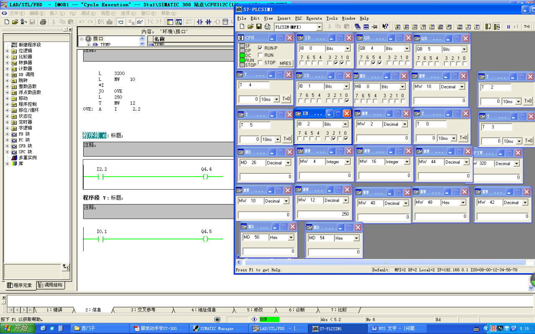Toggle bit 0 checkbox of IB 1
535x334 pixels.
point(347,101)
